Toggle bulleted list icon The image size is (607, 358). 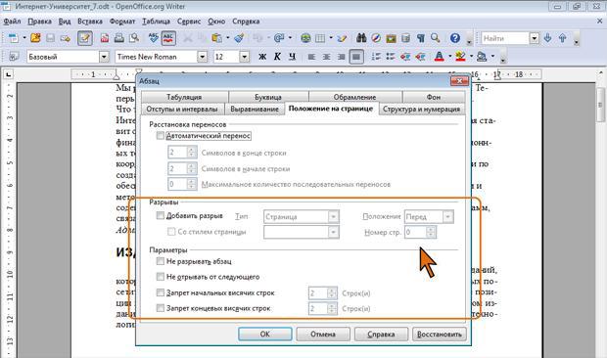[391, 57]
